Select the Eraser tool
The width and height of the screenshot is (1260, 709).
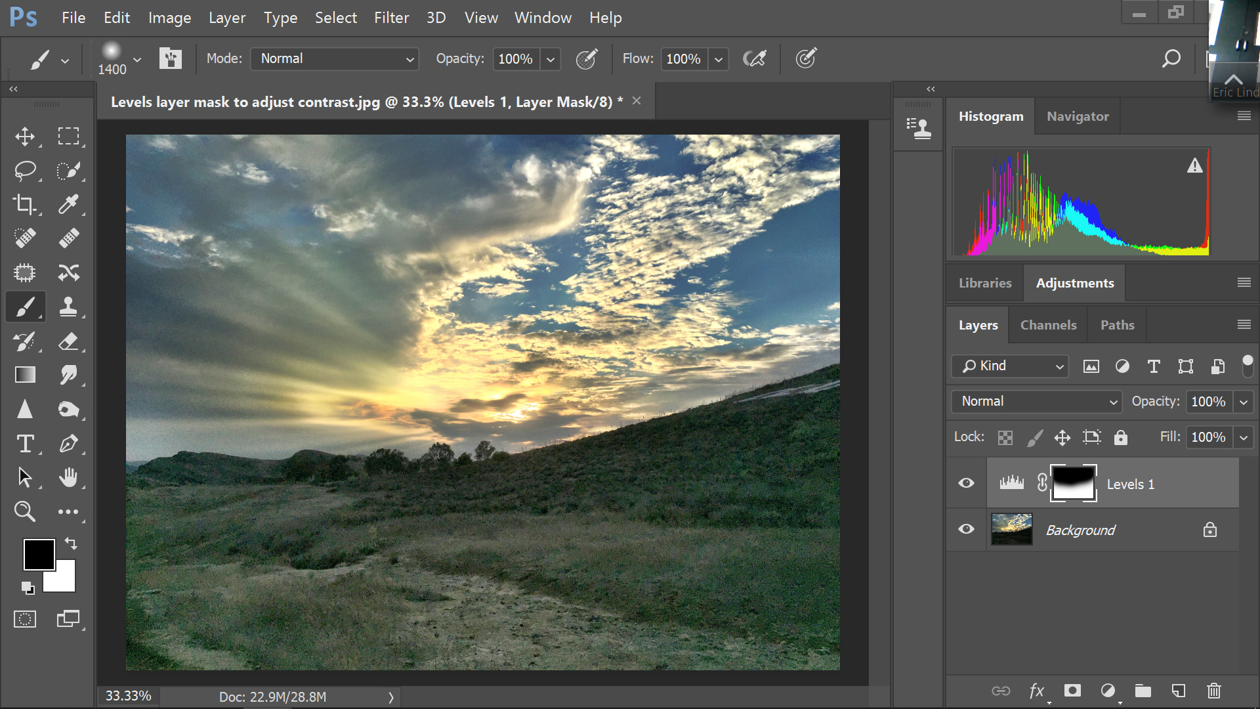(x=68, y=341)
